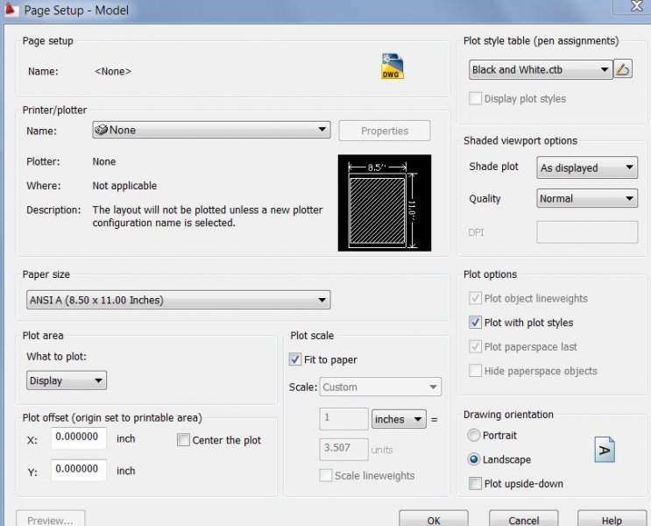Click the plot style table editor pencil icon

(x=623, y=69)
